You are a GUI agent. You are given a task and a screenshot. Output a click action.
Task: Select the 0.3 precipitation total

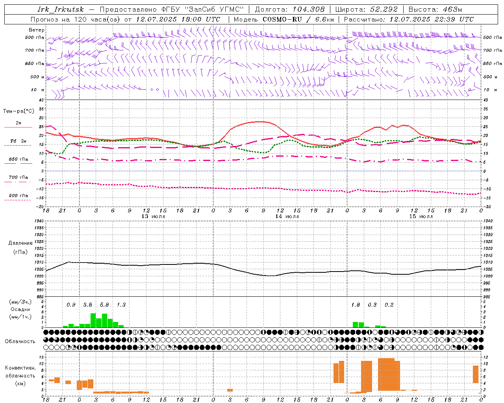[x=372, y=305]
